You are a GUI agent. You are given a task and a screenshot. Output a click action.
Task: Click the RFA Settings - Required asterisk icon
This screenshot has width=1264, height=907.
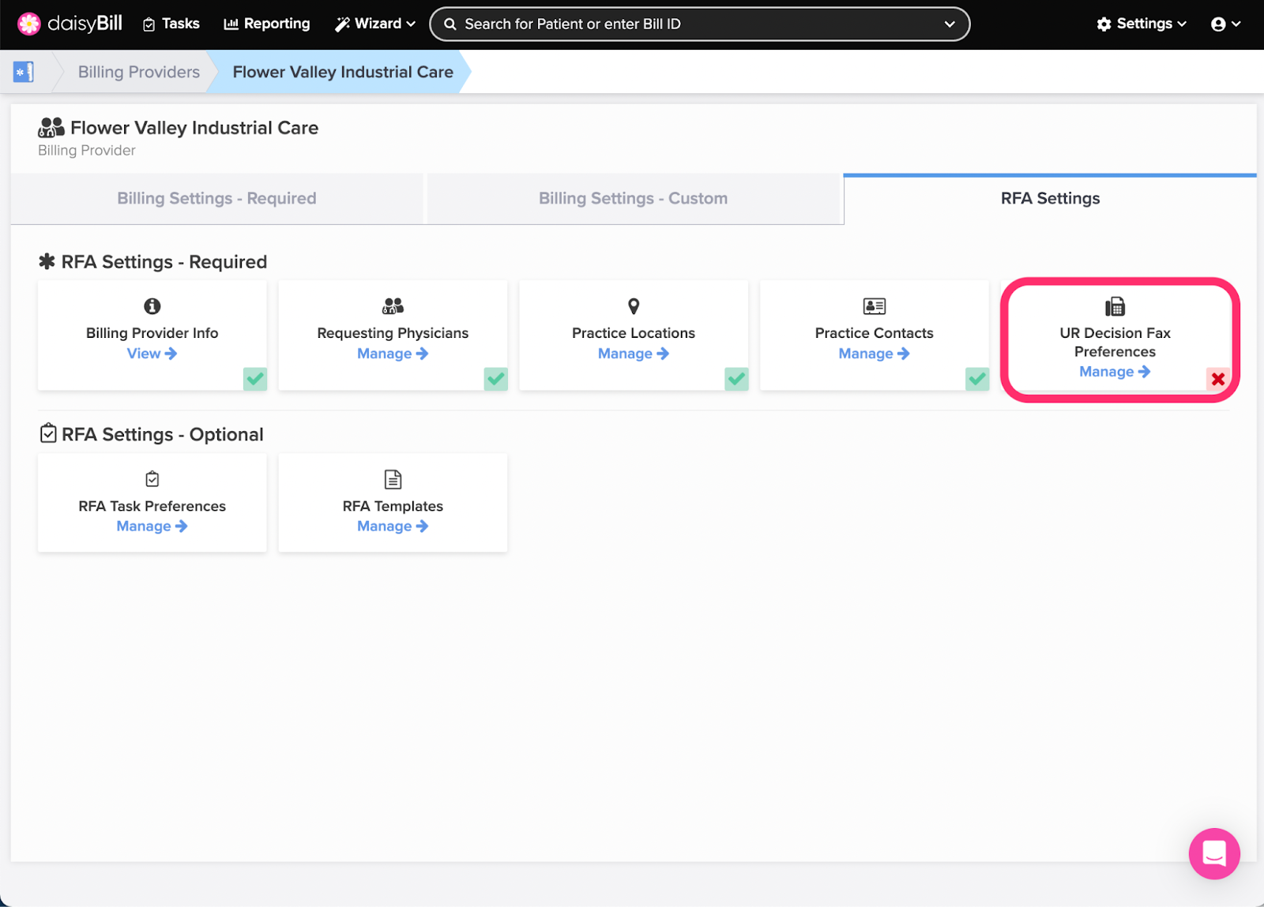click(x=47, y=261)
